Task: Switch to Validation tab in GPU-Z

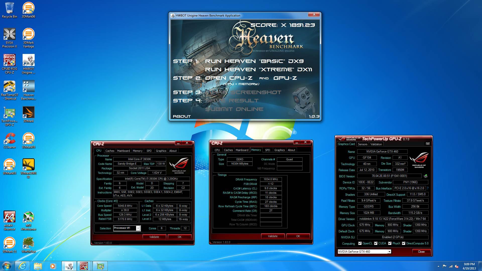Action: [376, 144]
